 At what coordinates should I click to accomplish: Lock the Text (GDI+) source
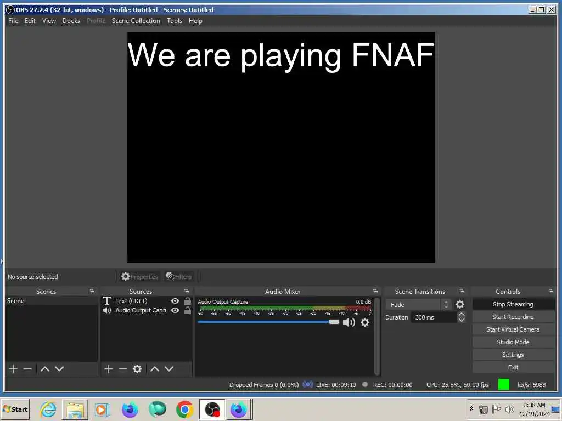(x=188, y=301)
